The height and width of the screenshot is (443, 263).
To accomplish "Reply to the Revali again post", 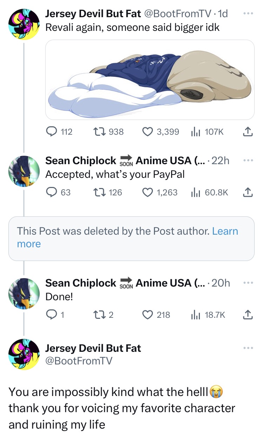I will (52, 132).
